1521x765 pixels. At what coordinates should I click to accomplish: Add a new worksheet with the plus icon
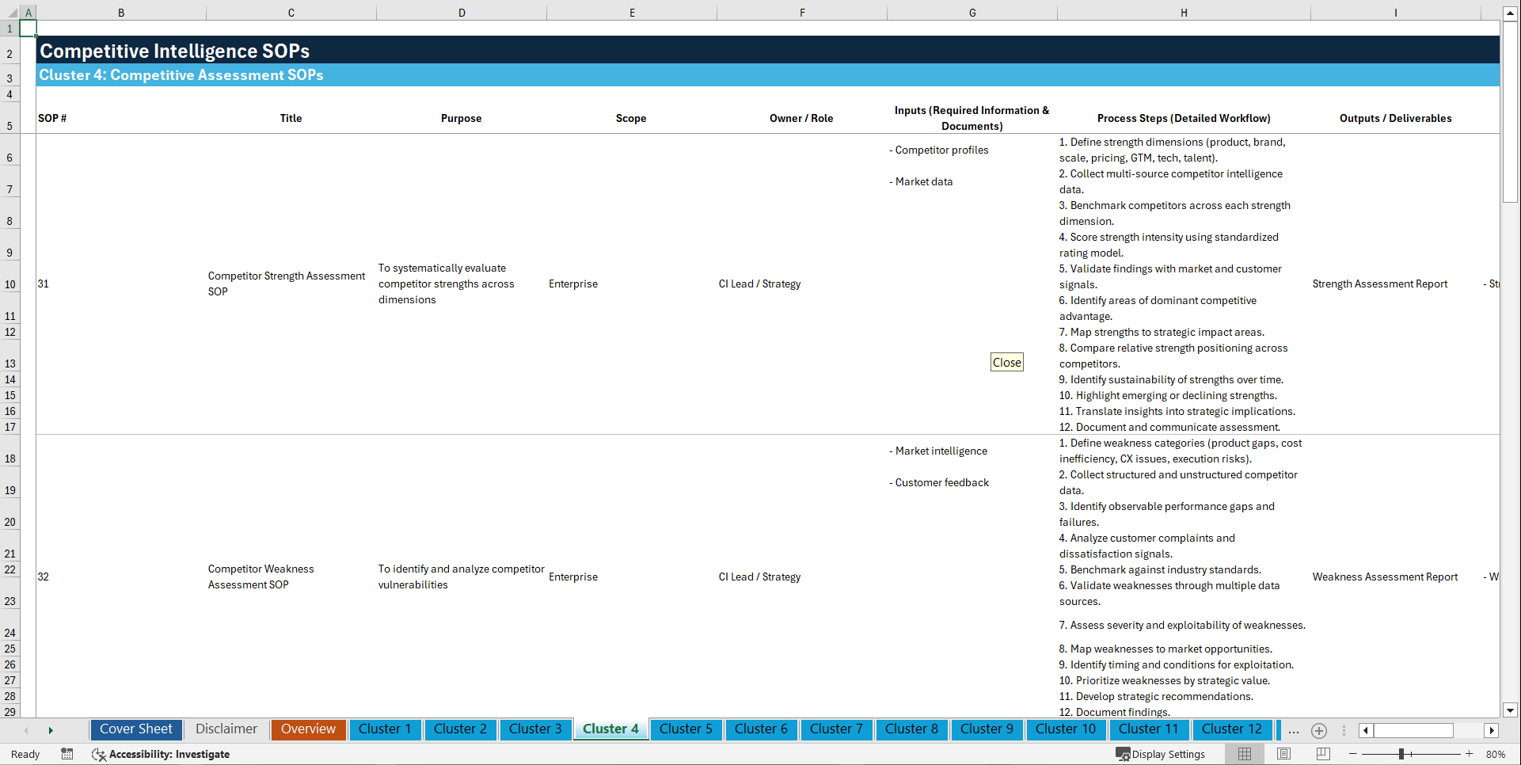tap(1319, 731)
